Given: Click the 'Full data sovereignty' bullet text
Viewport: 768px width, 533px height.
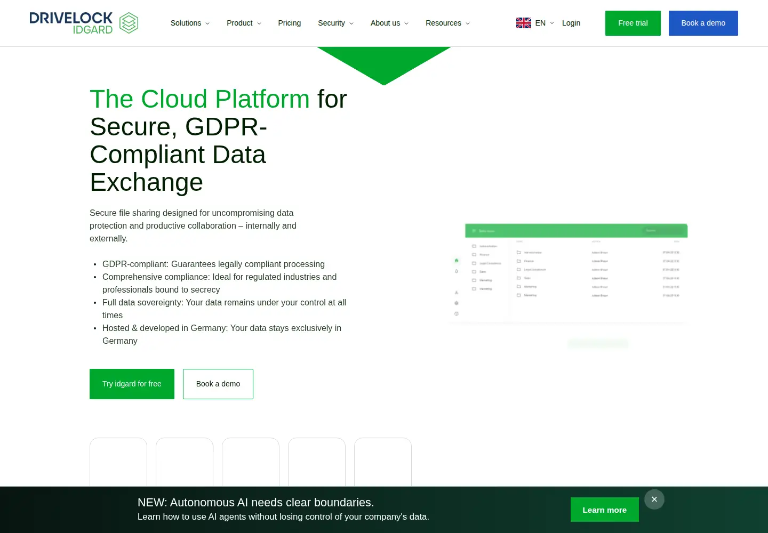Looking at the screenshot, I should [224, 309].
